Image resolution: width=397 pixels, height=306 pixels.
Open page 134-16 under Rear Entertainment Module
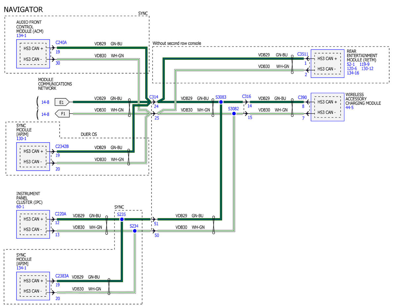(x=353, y=73)
